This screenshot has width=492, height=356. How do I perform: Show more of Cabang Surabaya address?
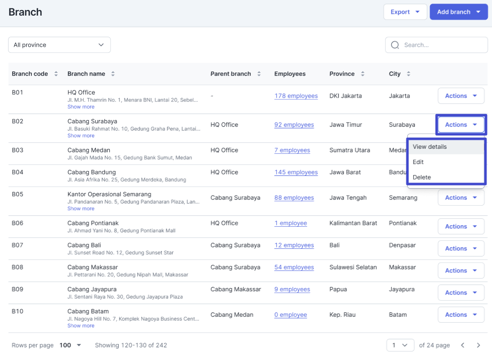81,136
